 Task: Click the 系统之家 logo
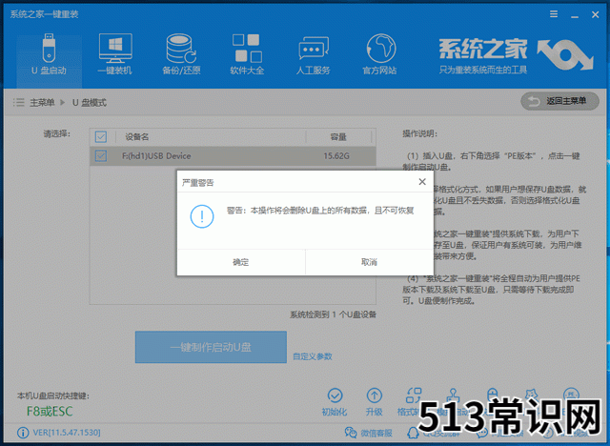click(x=516, y=55)
